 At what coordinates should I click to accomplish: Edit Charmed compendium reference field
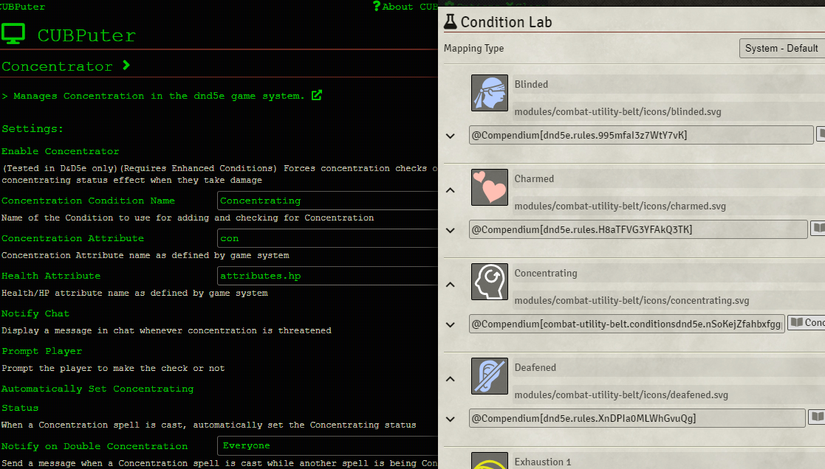pos(637,229)
